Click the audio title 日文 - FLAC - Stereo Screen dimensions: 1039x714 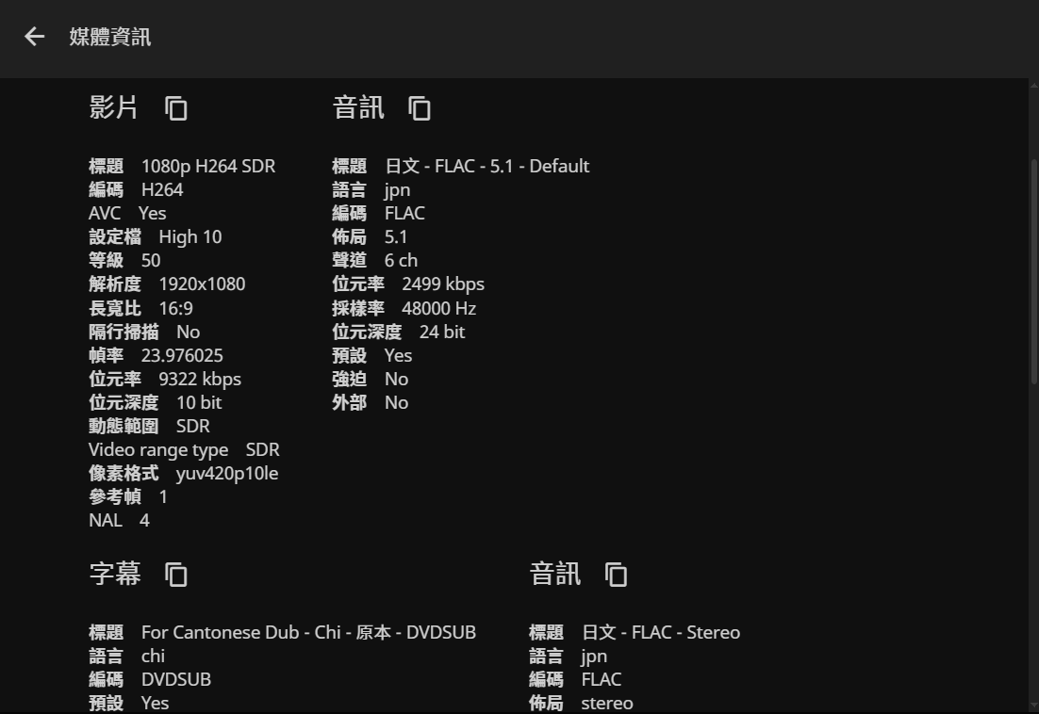pos(660,632)
